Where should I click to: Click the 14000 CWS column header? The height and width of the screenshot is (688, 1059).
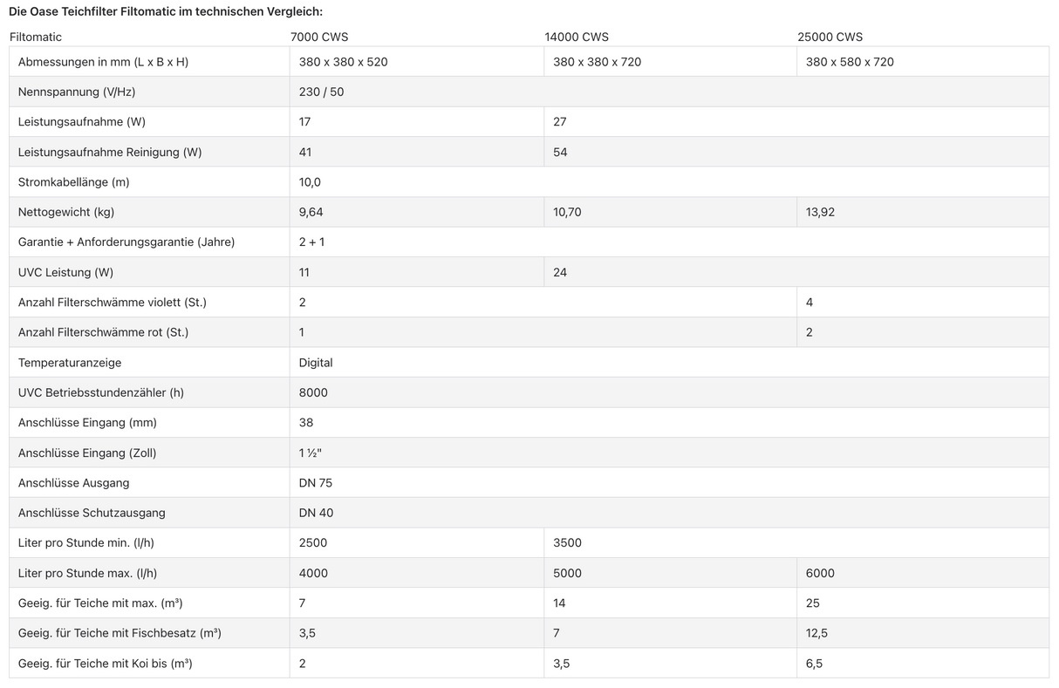click(576, 37)
